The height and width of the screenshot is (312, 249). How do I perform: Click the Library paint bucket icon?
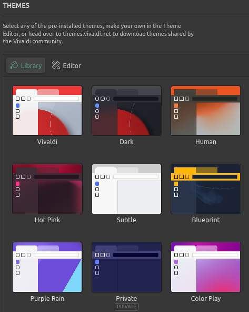click(x=14, y=65)
